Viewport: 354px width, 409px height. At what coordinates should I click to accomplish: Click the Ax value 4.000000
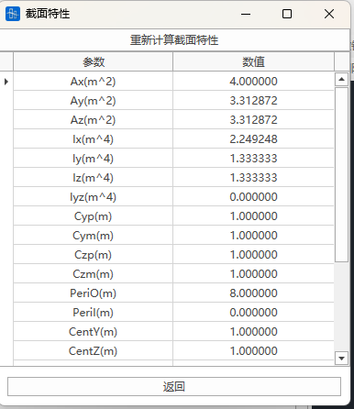click(x=253, y=82)
